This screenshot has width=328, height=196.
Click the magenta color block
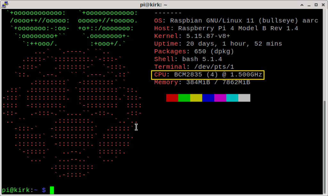(220, 98)
